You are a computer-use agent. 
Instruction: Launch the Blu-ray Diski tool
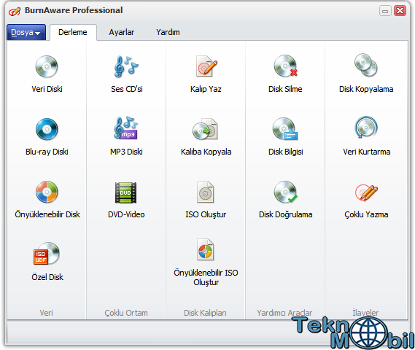pos(47,137)
